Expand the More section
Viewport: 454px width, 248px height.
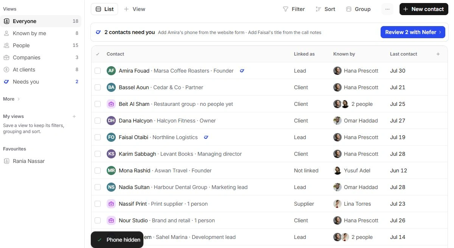click(12, 99)
